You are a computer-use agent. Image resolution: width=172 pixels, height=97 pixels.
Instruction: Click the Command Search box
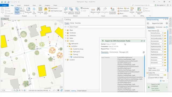point(142,5)
